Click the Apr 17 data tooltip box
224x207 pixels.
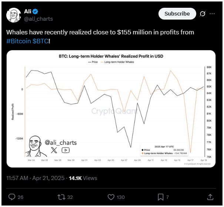pyautogui.click(x=164, y=150)
